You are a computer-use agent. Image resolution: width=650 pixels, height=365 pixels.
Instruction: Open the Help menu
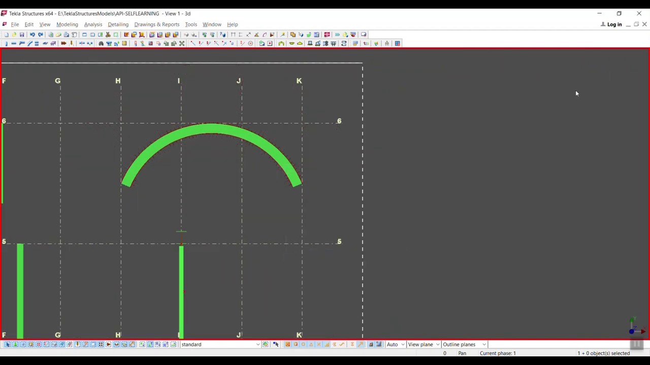click(232, 24)
